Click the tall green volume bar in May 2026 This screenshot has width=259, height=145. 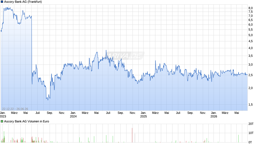[238, 139]
